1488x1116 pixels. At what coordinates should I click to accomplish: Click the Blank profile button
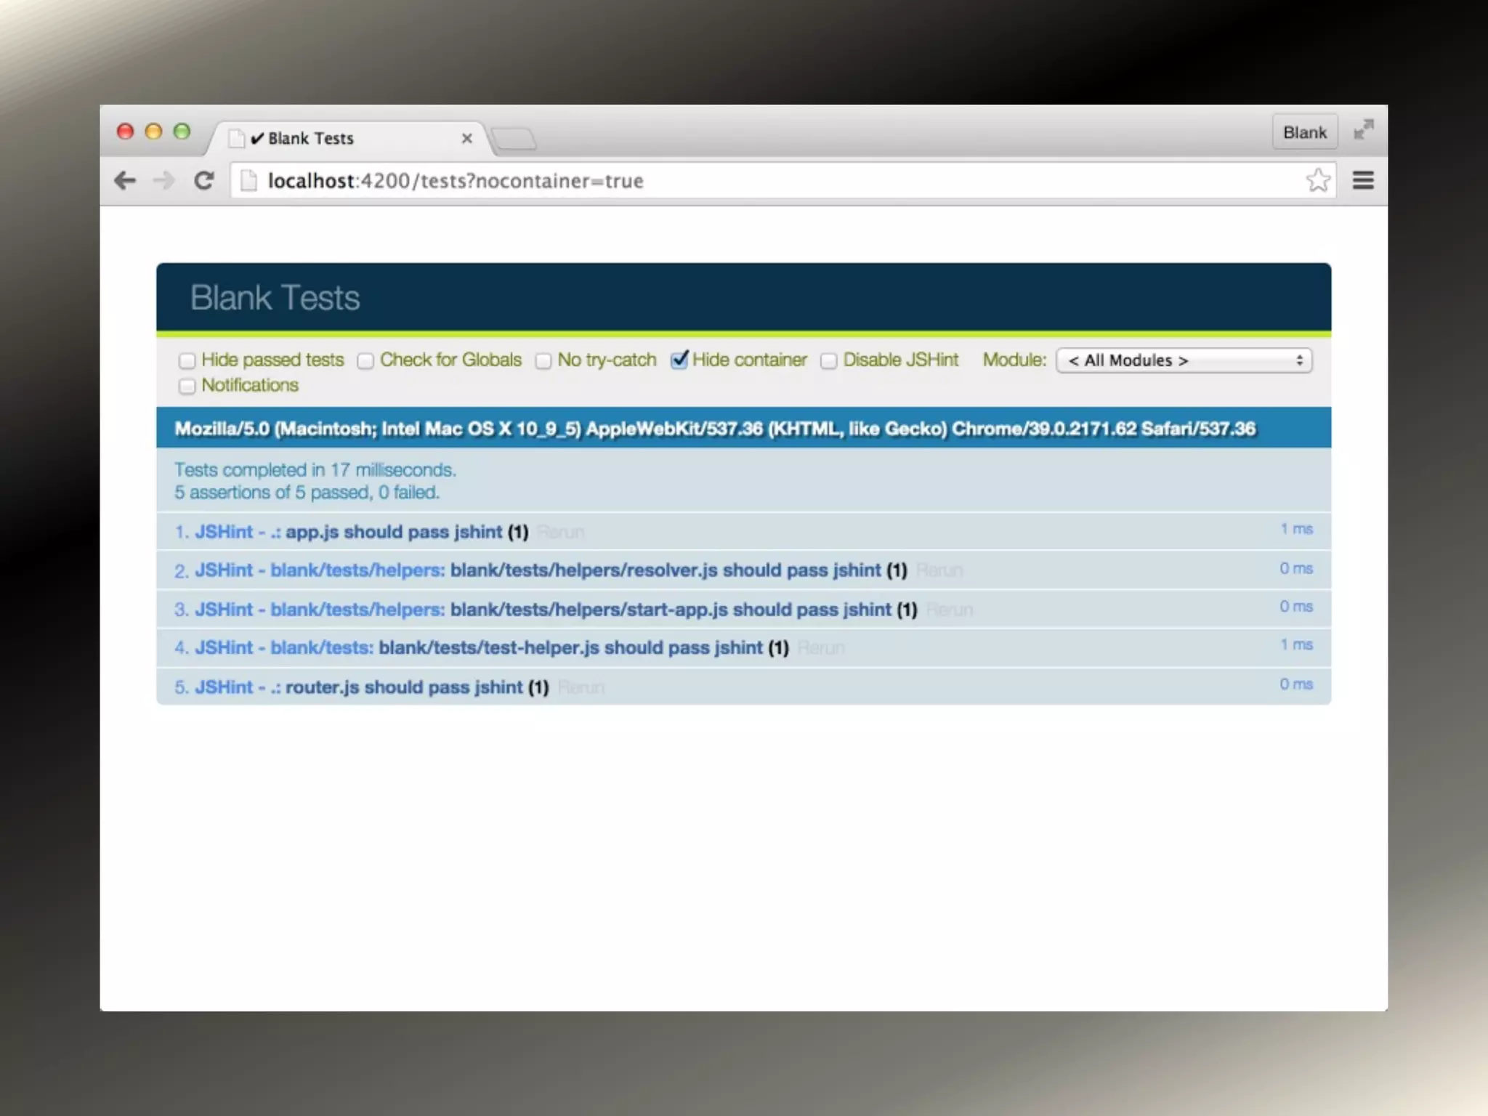point(1304,132)
